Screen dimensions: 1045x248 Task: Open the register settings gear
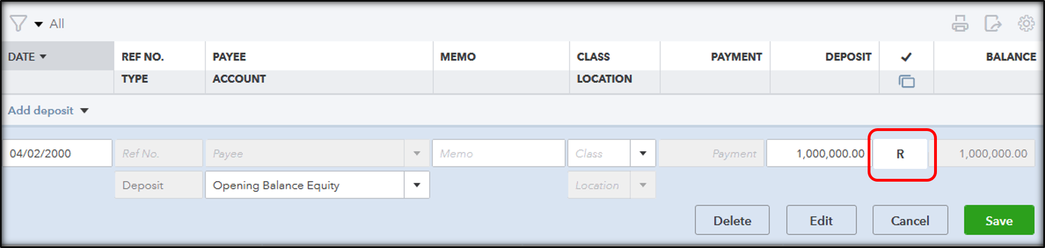coord(1026,24)
